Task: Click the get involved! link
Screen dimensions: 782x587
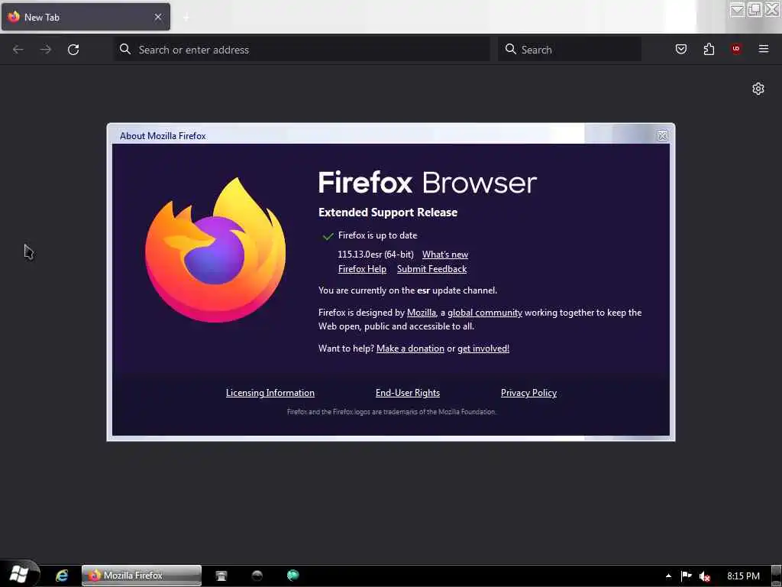Action: coord(483,349)
